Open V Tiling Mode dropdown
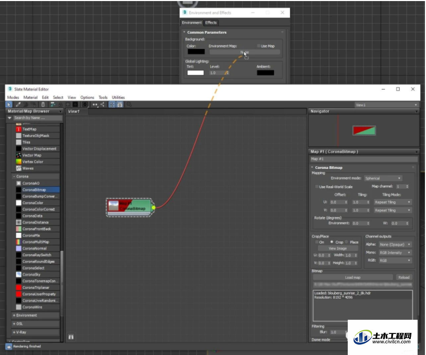Viewport: 426px width, 355px height. [392, 210]
